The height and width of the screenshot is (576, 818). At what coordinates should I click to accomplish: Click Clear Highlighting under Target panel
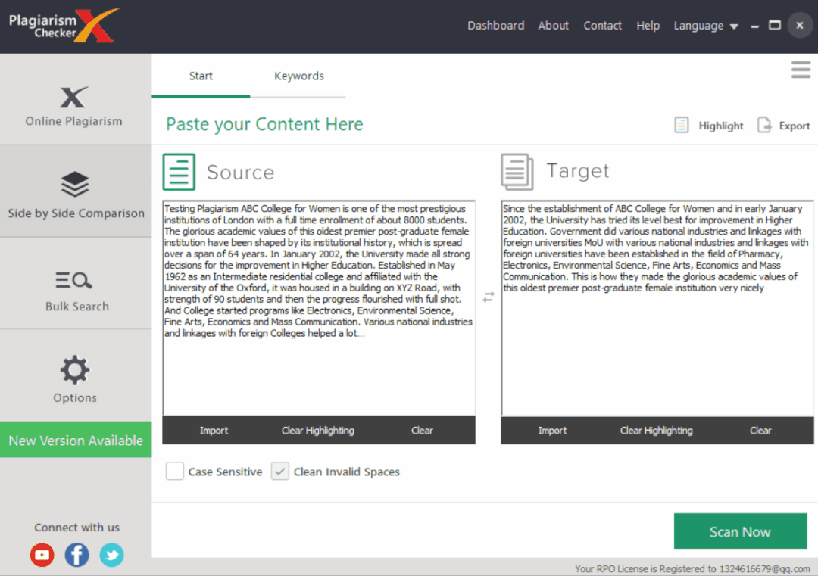[656, 431]
